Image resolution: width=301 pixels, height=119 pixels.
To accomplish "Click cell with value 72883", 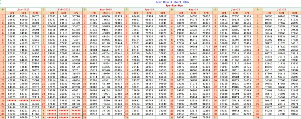I will tap(52, 16).
